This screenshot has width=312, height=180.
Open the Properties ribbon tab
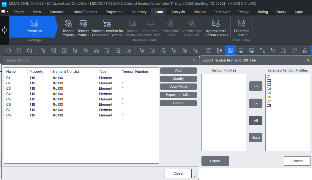point(114,12)
